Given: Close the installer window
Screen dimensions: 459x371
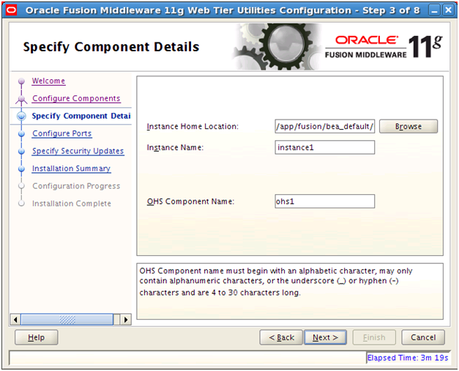Looking at the screenshot, I should tap(449, 10).
